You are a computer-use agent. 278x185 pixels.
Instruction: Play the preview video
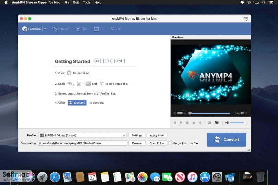click(181, 123)
